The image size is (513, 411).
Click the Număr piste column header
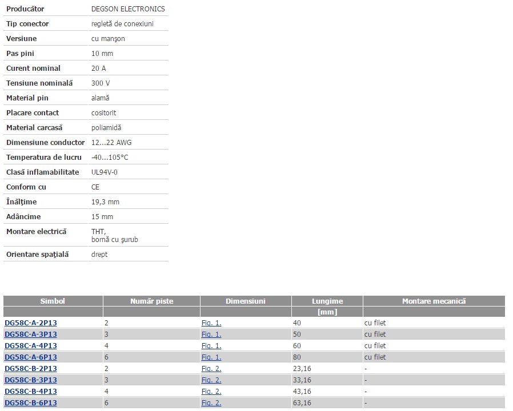click(x=151, y=301)
